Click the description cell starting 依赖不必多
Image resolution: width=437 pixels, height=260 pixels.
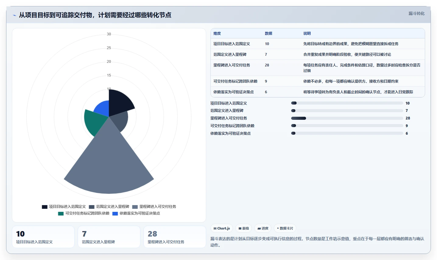[x=351, y=81]
